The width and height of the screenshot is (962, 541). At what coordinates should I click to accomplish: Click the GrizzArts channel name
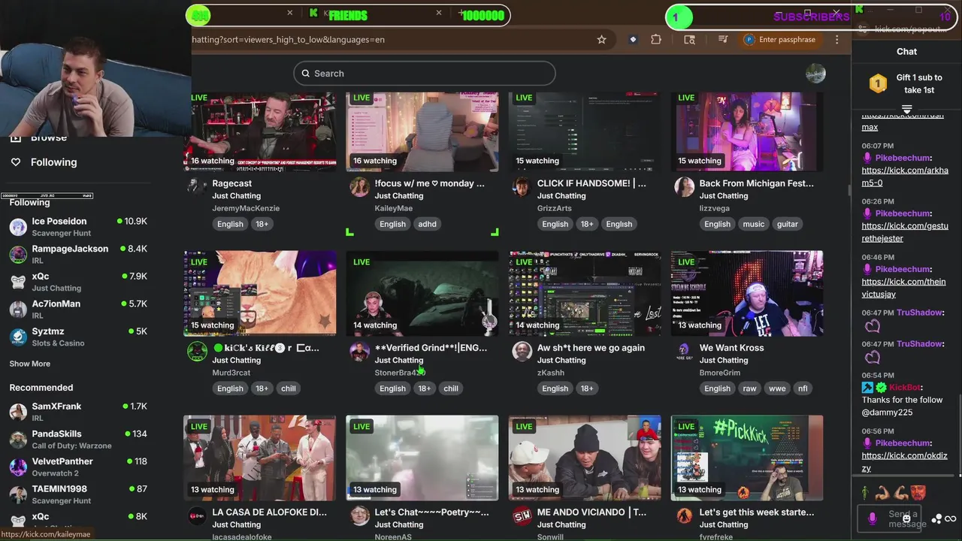pos(555,208)
